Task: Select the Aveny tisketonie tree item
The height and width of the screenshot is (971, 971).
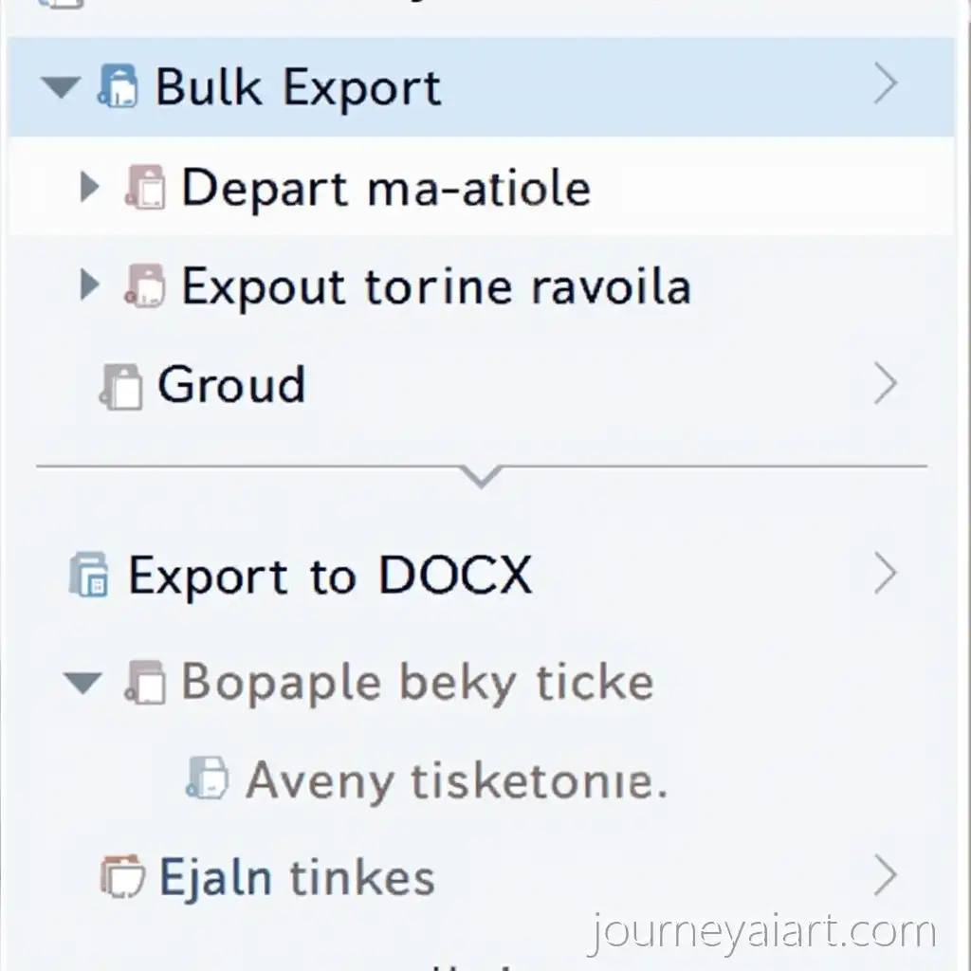Action: point(455,780)
